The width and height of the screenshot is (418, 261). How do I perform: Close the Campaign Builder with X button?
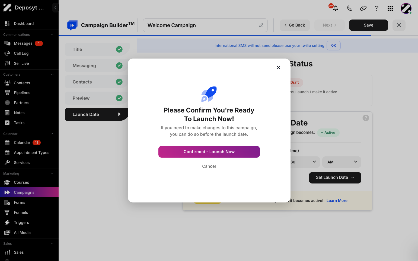(x=399, y=25)
